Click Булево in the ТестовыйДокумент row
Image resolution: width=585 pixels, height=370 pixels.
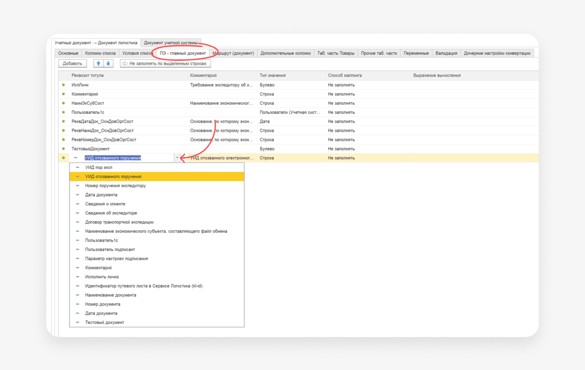(x=291, y=149)
